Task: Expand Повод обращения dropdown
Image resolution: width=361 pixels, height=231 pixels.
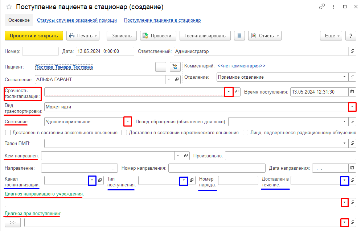Action: pos(344,121)
